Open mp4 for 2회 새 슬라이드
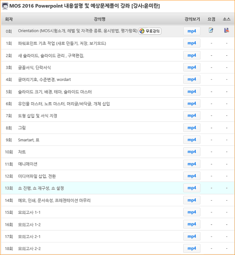The image size is (235, 255). (x=192, y=55)
